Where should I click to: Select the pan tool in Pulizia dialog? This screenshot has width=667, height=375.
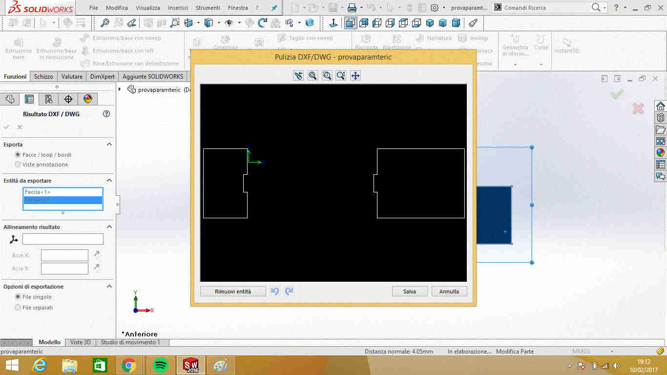tap(355, 76)
